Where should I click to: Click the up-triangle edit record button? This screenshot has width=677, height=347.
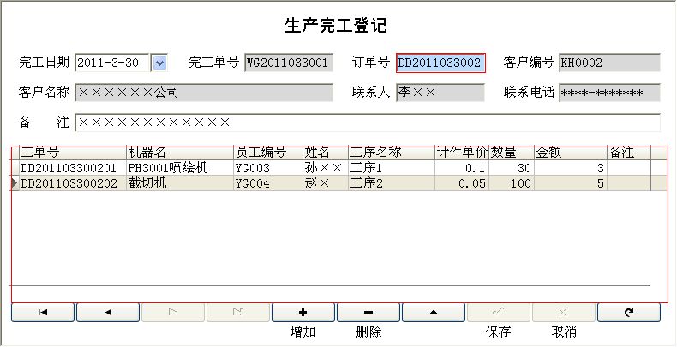click(x=434, y=313)
